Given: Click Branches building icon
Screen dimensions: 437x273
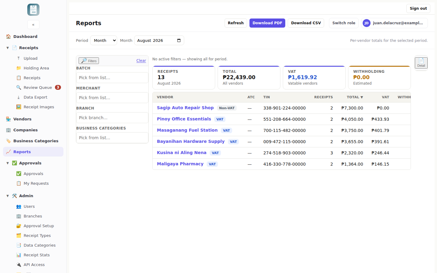Looking at the screenshot, I should [19, 216].
